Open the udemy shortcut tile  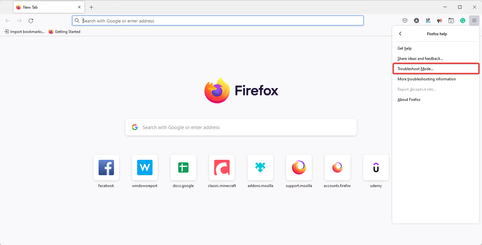coord(376,167)
